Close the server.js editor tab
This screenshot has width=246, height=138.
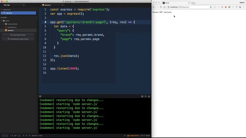(x=62, y=5)
